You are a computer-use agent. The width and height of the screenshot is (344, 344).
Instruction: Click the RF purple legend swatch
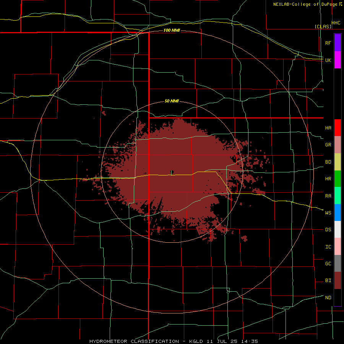pos(338,43)
